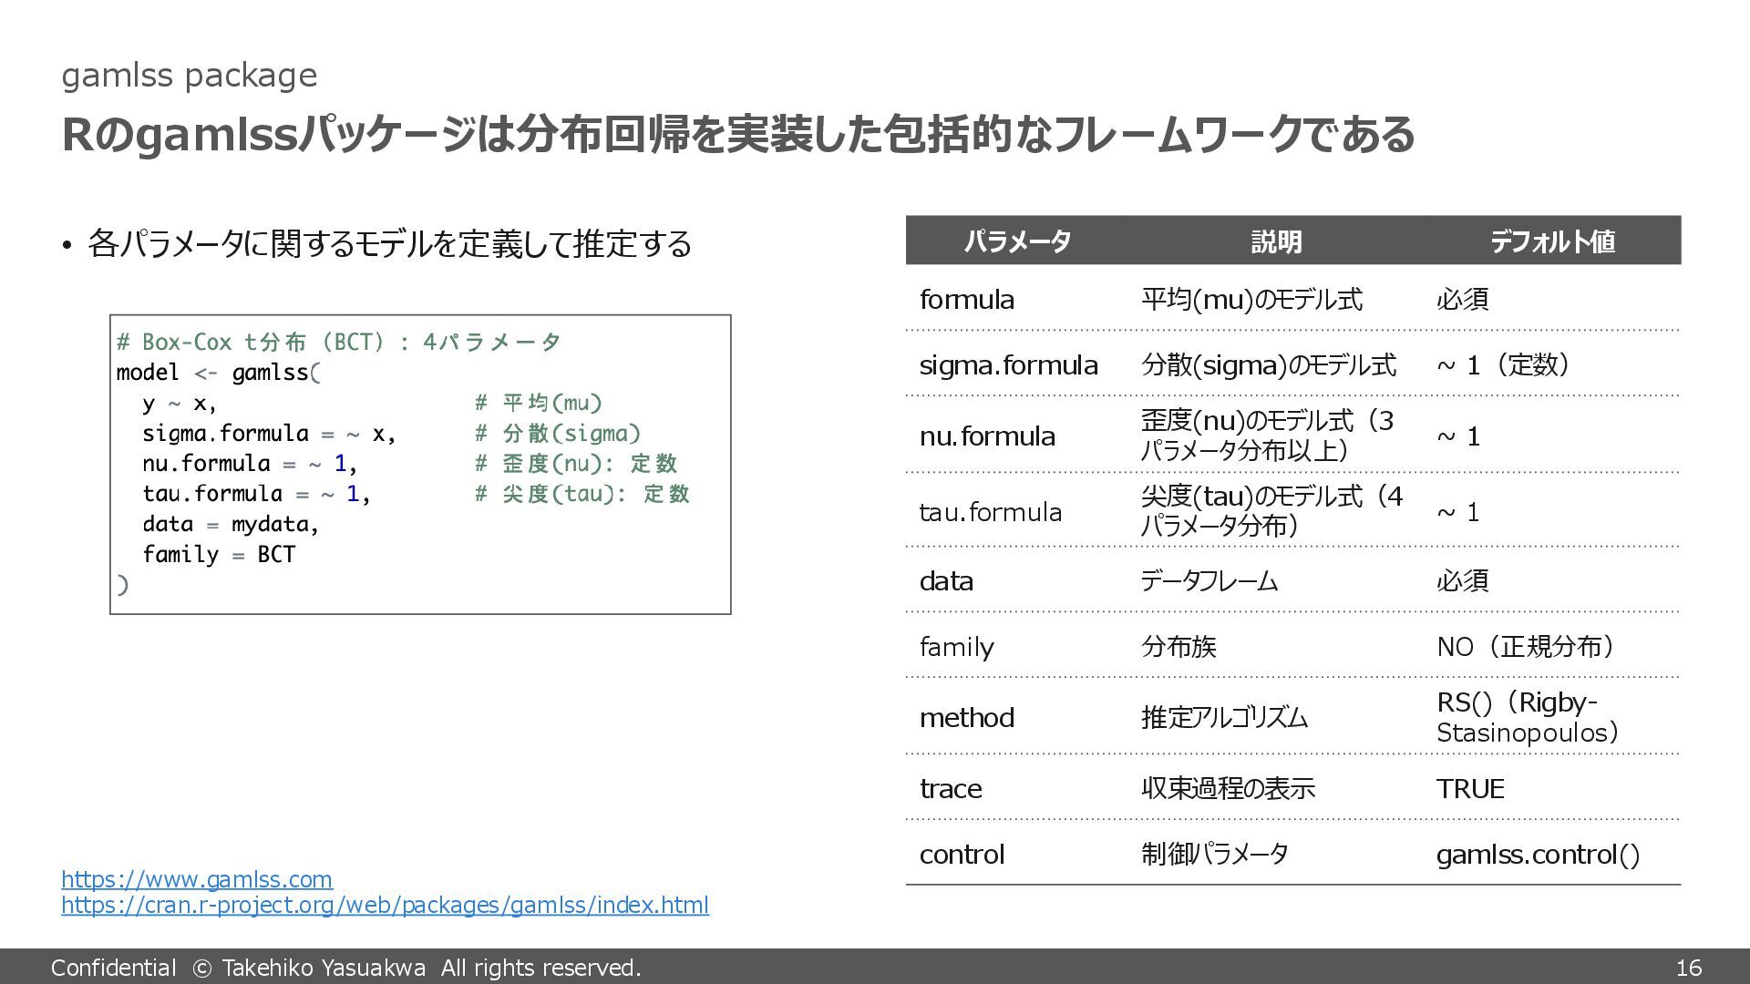The image size is (1750, 984).
Task: Open the CRAN gamlss index.html link
Action: pyautogui.click(x=385, y=905)
